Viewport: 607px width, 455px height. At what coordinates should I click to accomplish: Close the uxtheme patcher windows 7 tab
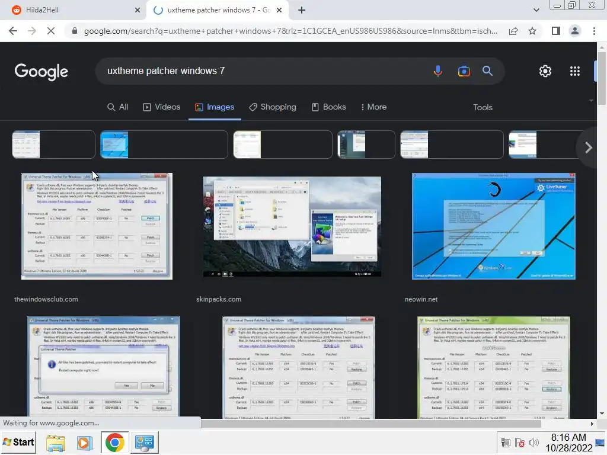(x=279, y=10)
